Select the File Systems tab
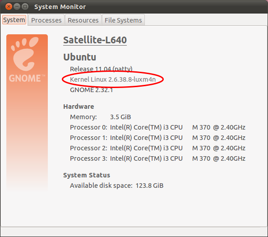Image resolution: width=268 pixels, height=237 pixels. click(123, 20)
